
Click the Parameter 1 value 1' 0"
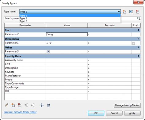(67, 43)
